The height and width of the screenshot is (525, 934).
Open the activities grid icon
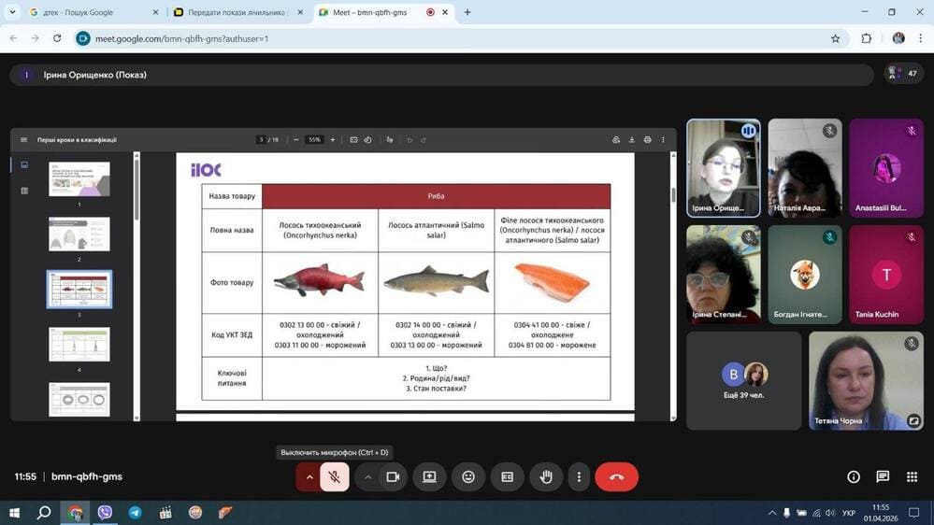(x=912, y=476)
